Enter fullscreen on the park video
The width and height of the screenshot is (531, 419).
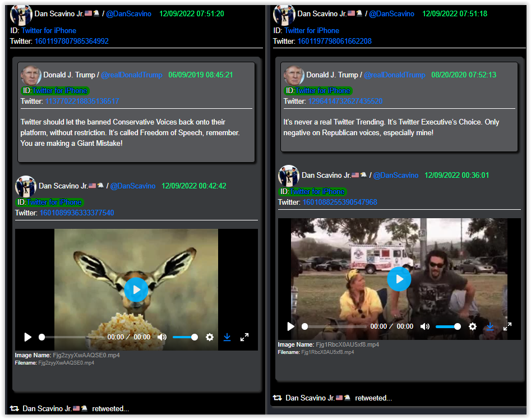coord(507,326)
